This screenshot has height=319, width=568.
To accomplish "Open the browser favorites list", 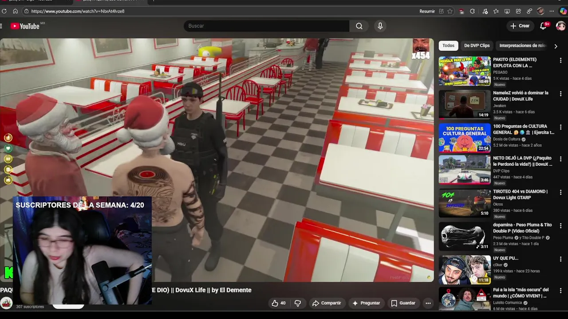I will coord(496,11).
